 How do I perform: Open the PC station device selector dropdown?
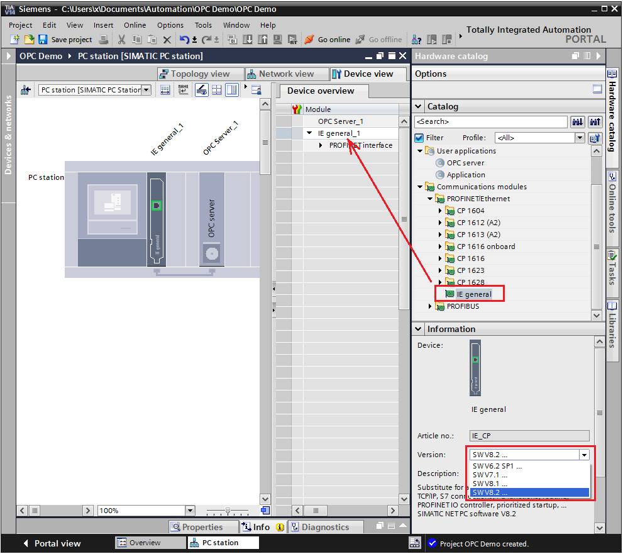point(146,90)
